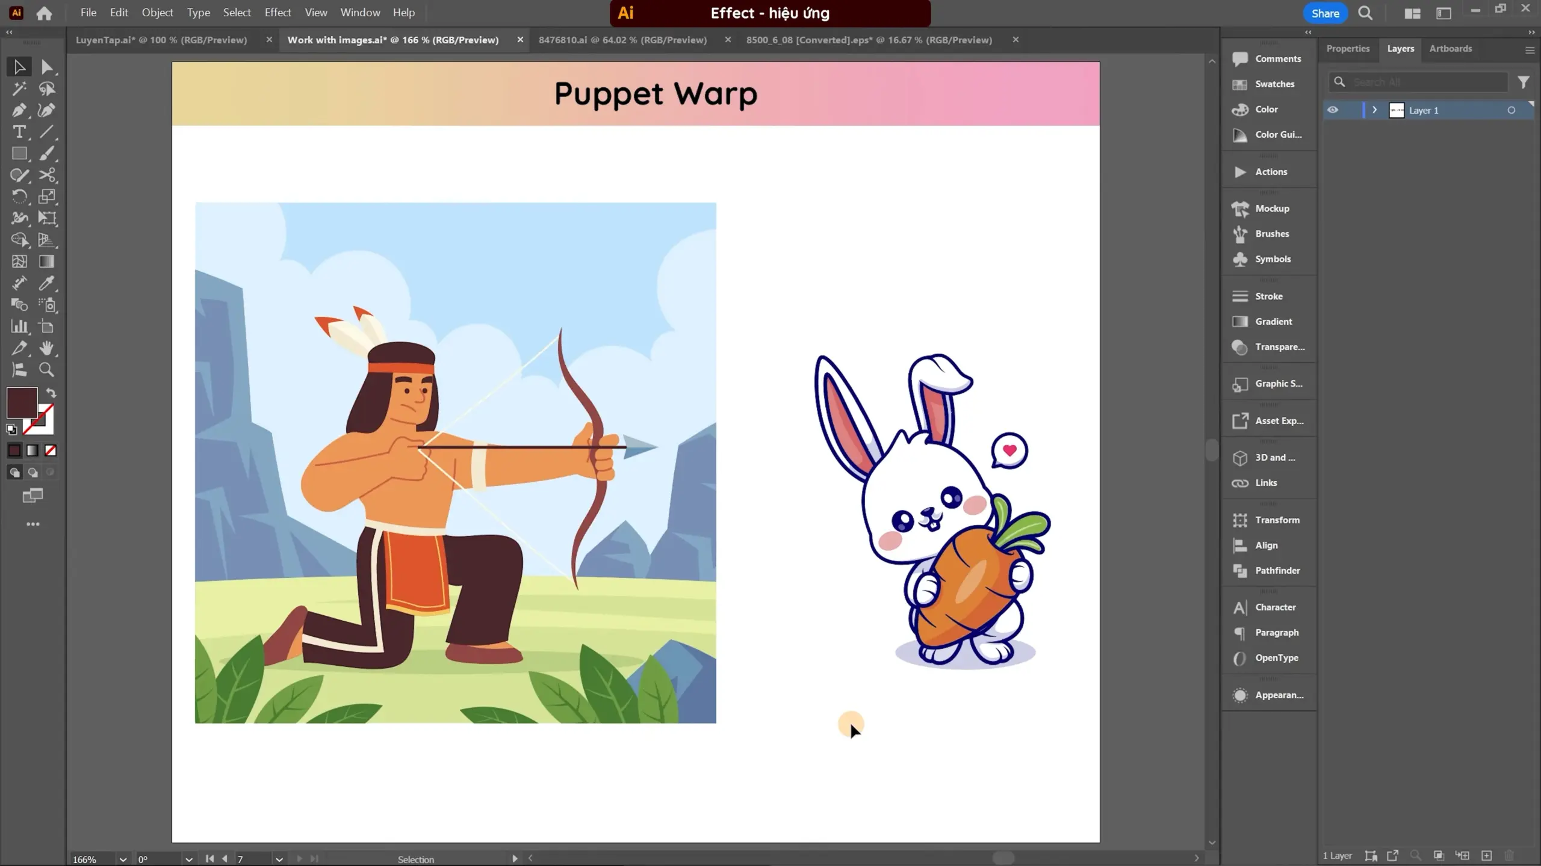Open Arrange Documents dropdown
Image resolution: width=1541 pixels, height=866 pixels.
click(1412, 13)
